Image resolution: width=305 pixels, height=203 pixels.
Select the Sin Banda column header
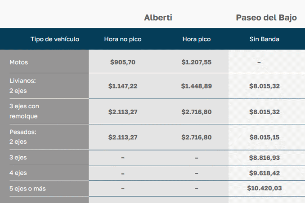(264, 39)
